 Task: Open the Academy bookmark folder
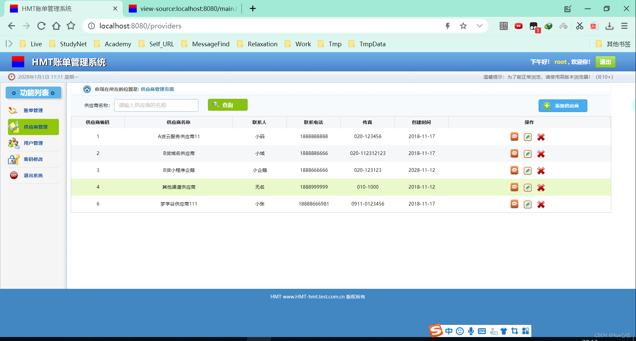click(113, 44)
